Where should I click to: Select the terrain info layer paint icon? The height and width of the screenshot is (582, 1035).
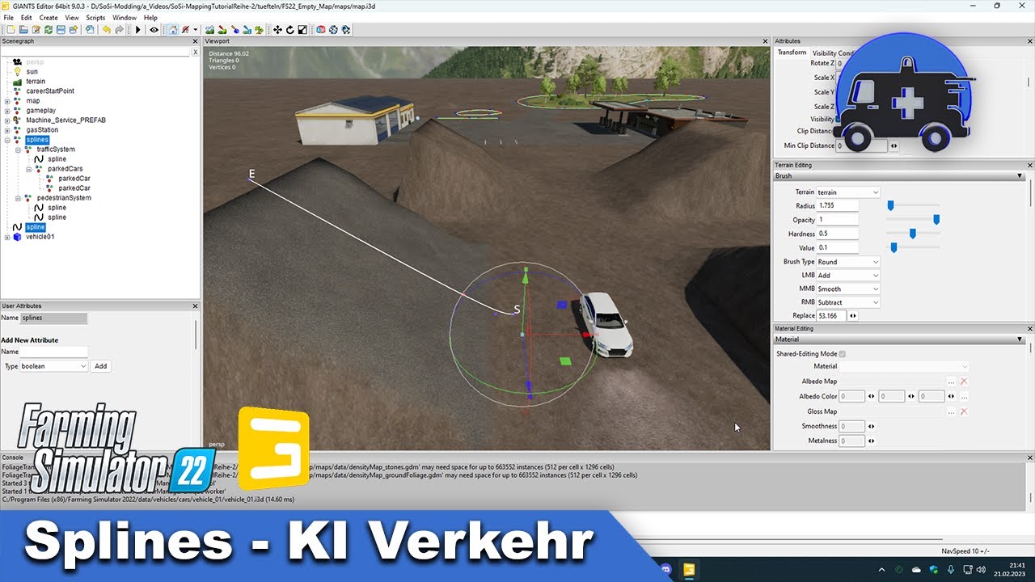click(x=247, y=30)
